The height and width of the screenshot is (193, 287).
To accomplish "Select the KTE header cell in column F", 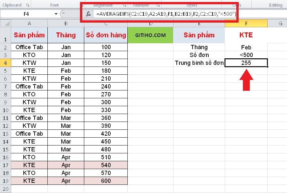I will pos(246,35).
